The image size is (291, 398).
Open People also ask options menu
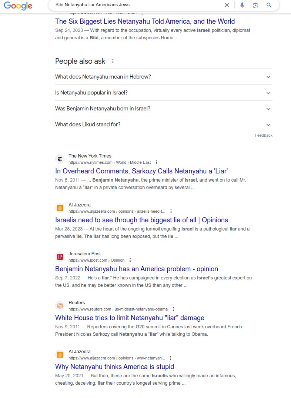pyautogui.click(x=113, y=62)
